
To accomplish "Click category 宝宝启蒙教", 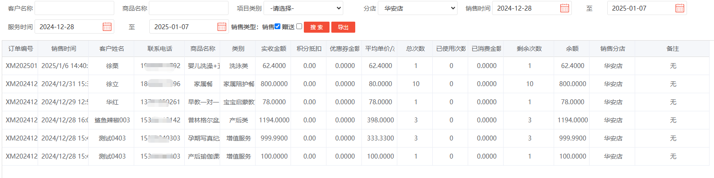I will click(239, 102).
